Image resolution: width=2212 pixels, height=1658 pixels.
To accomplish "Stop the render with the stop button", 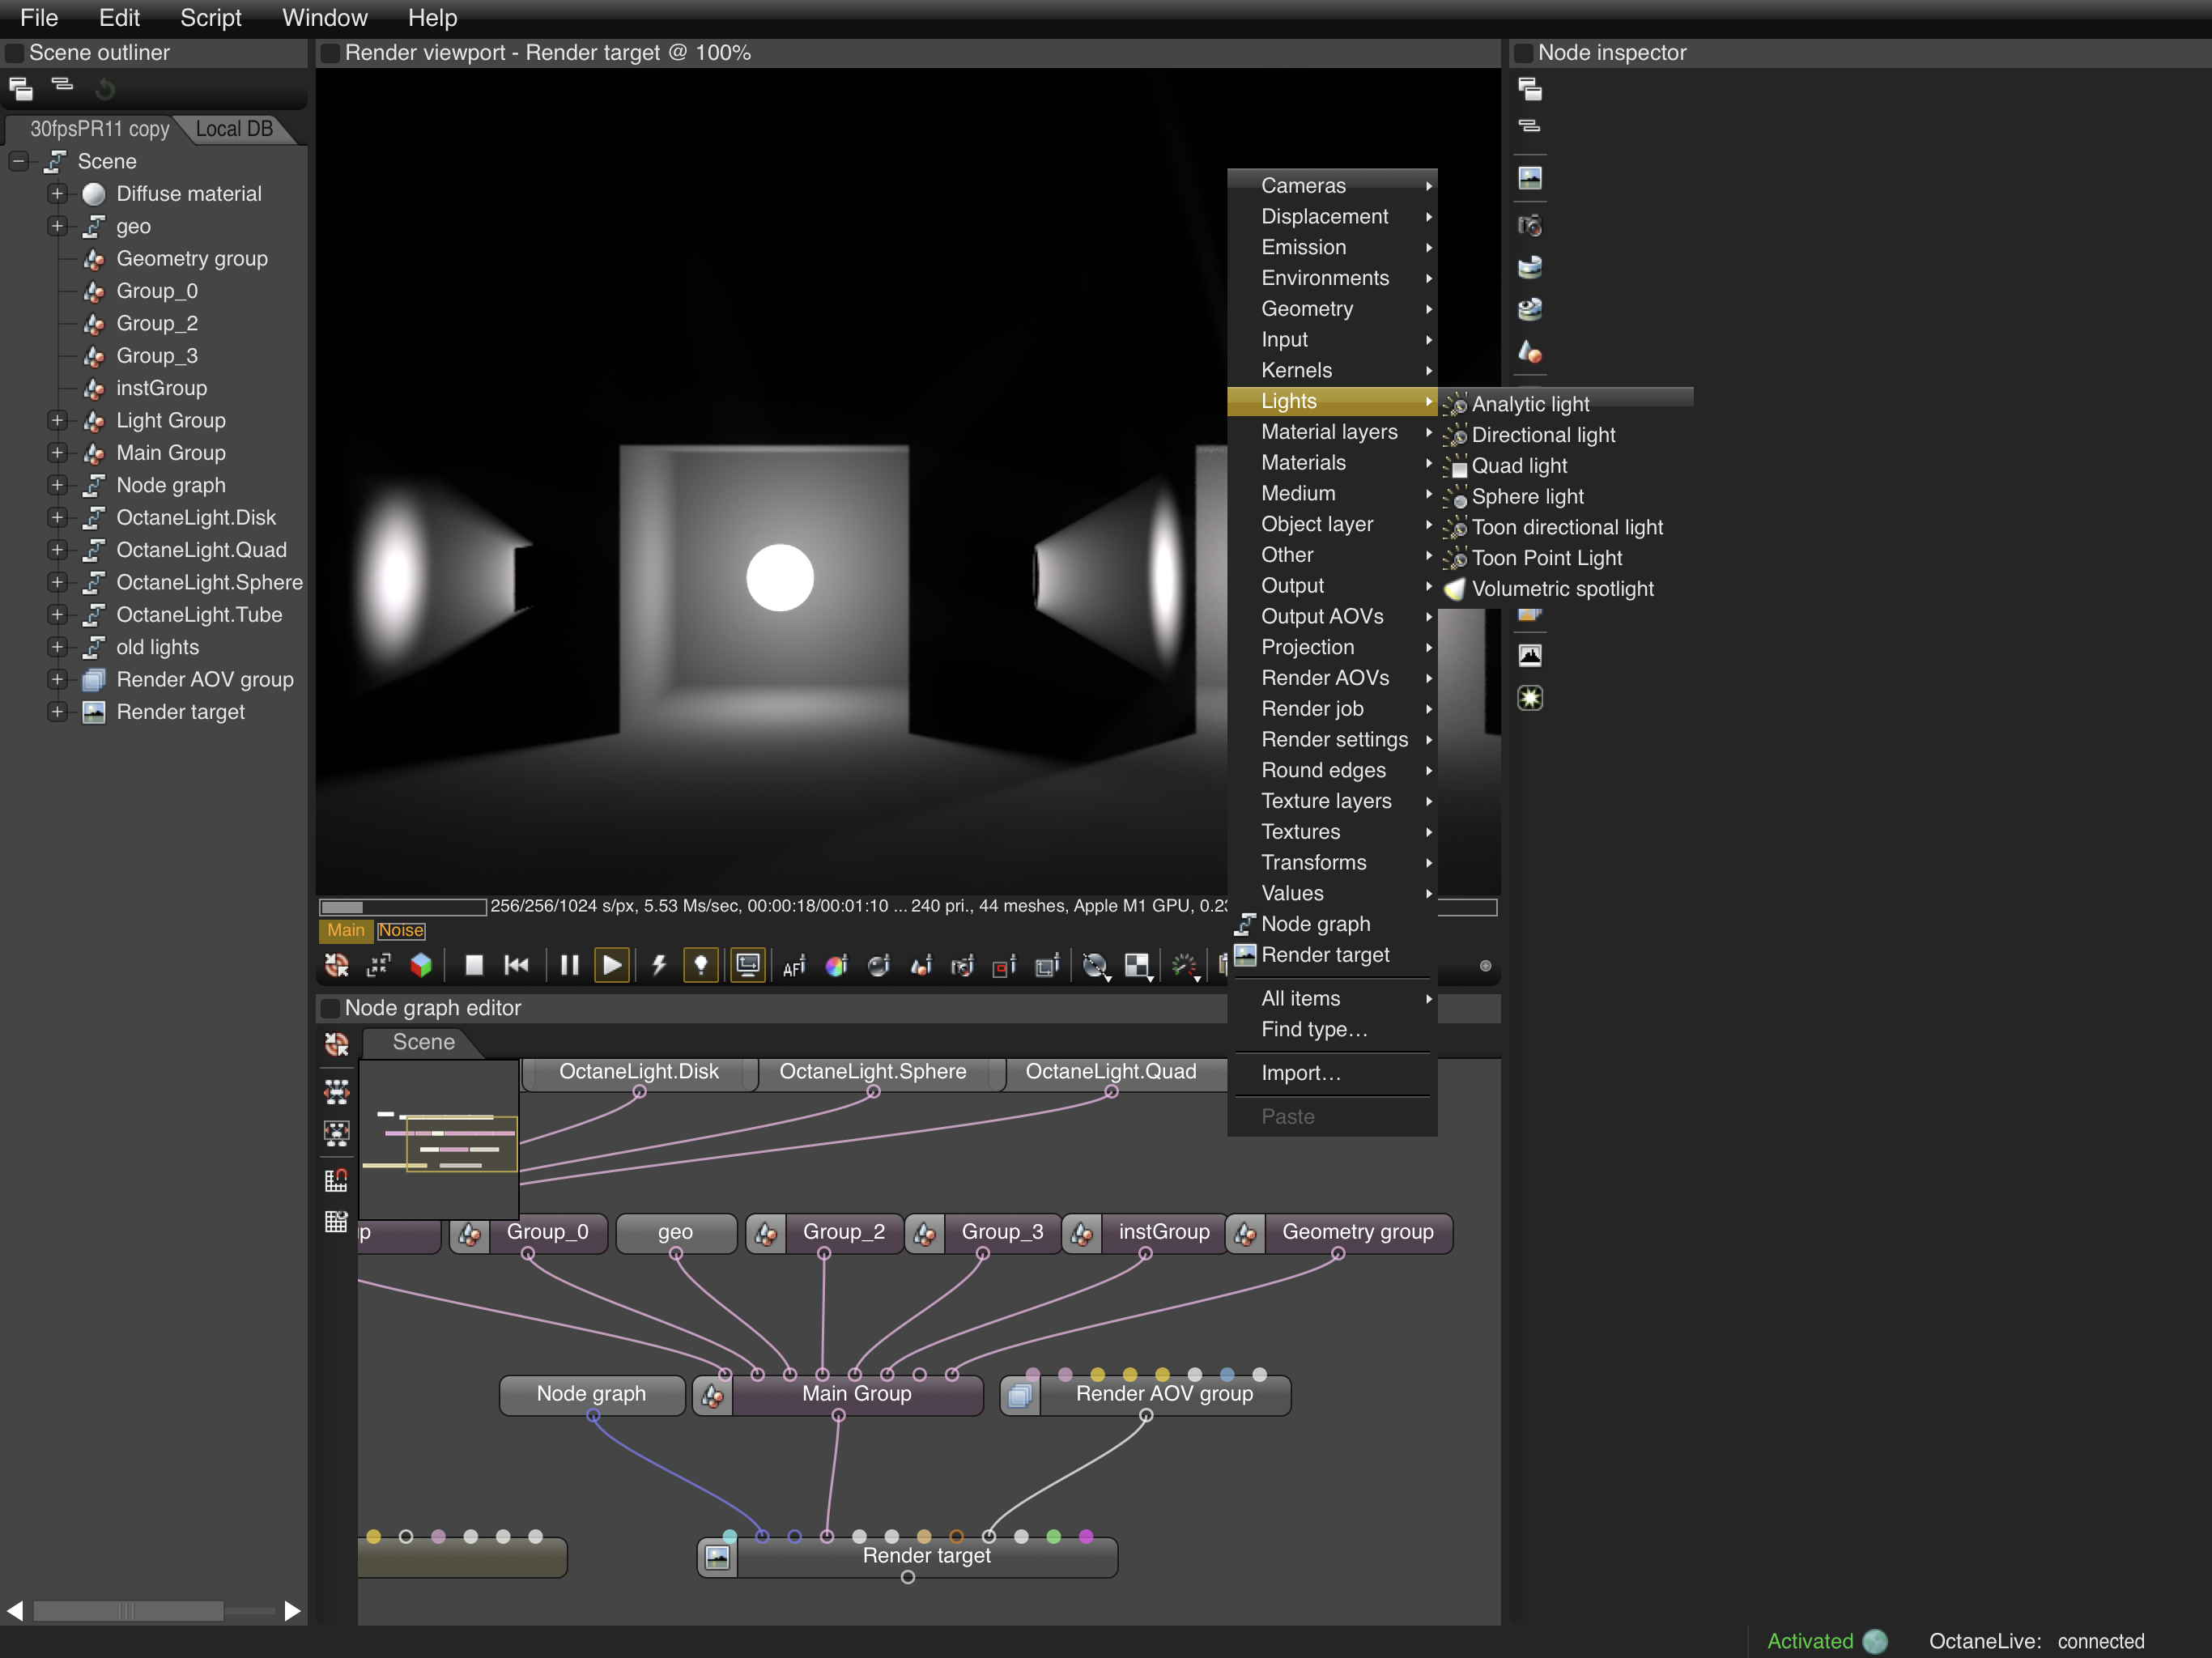I will 474,965.
